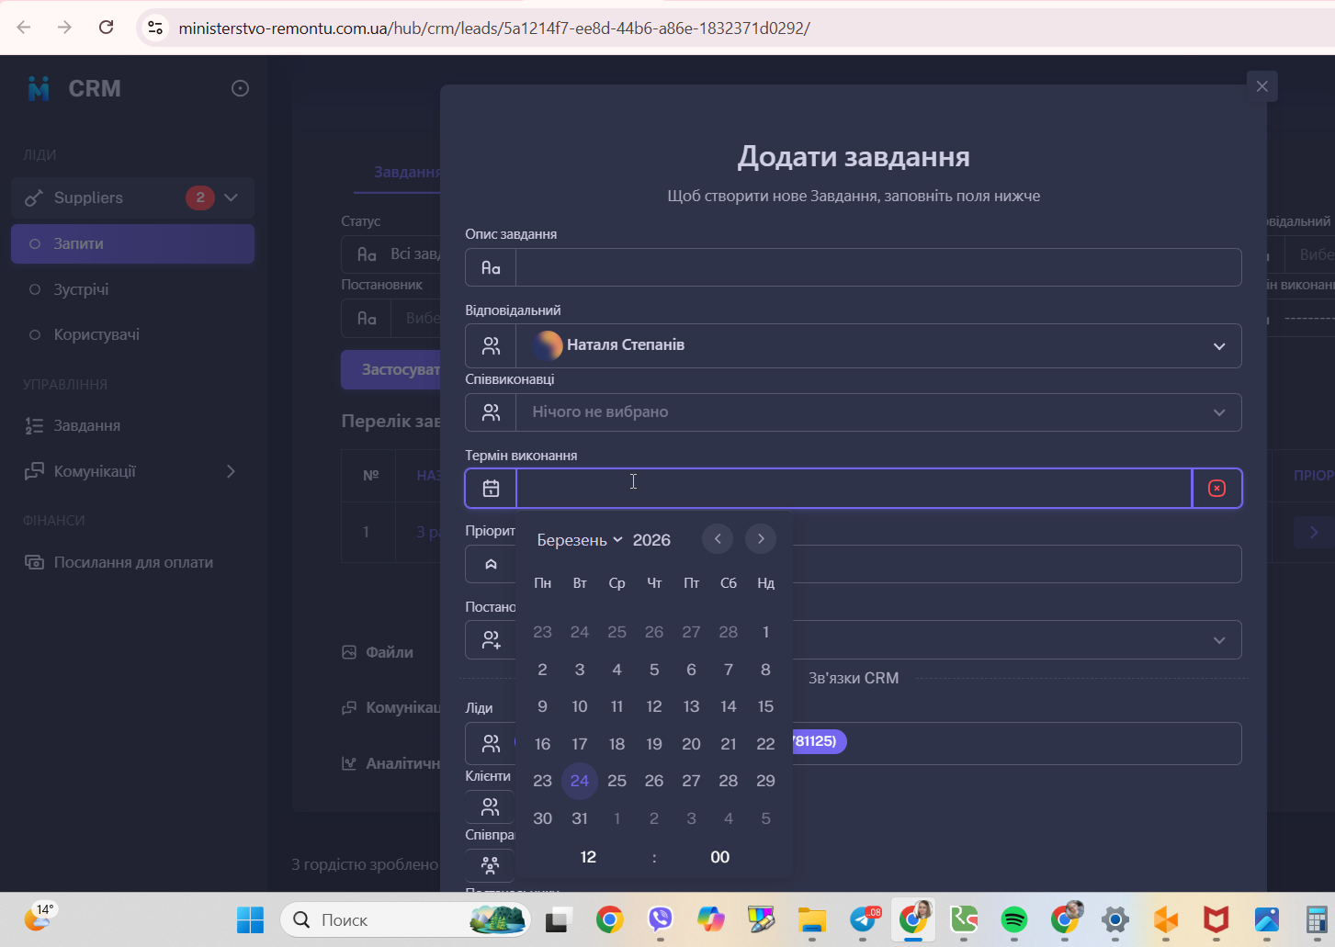1335x947 pixels.
Task: Open Calculator from the taskbar
Action: click(x=1318, y=919)
